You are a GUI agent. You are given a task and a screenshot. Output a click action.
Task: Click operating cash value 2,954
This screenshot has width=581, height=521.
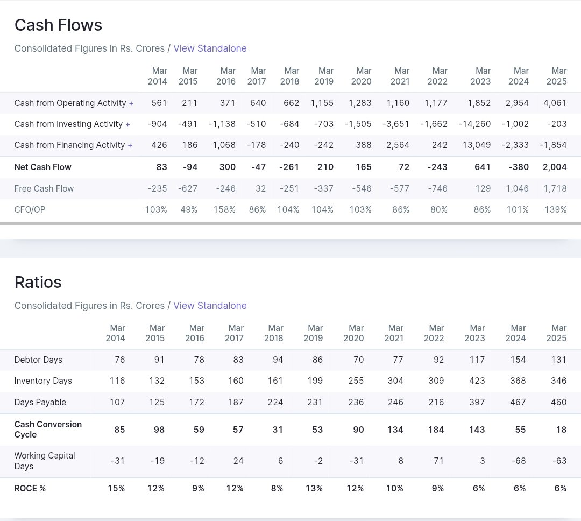click(x=517, y=103)
